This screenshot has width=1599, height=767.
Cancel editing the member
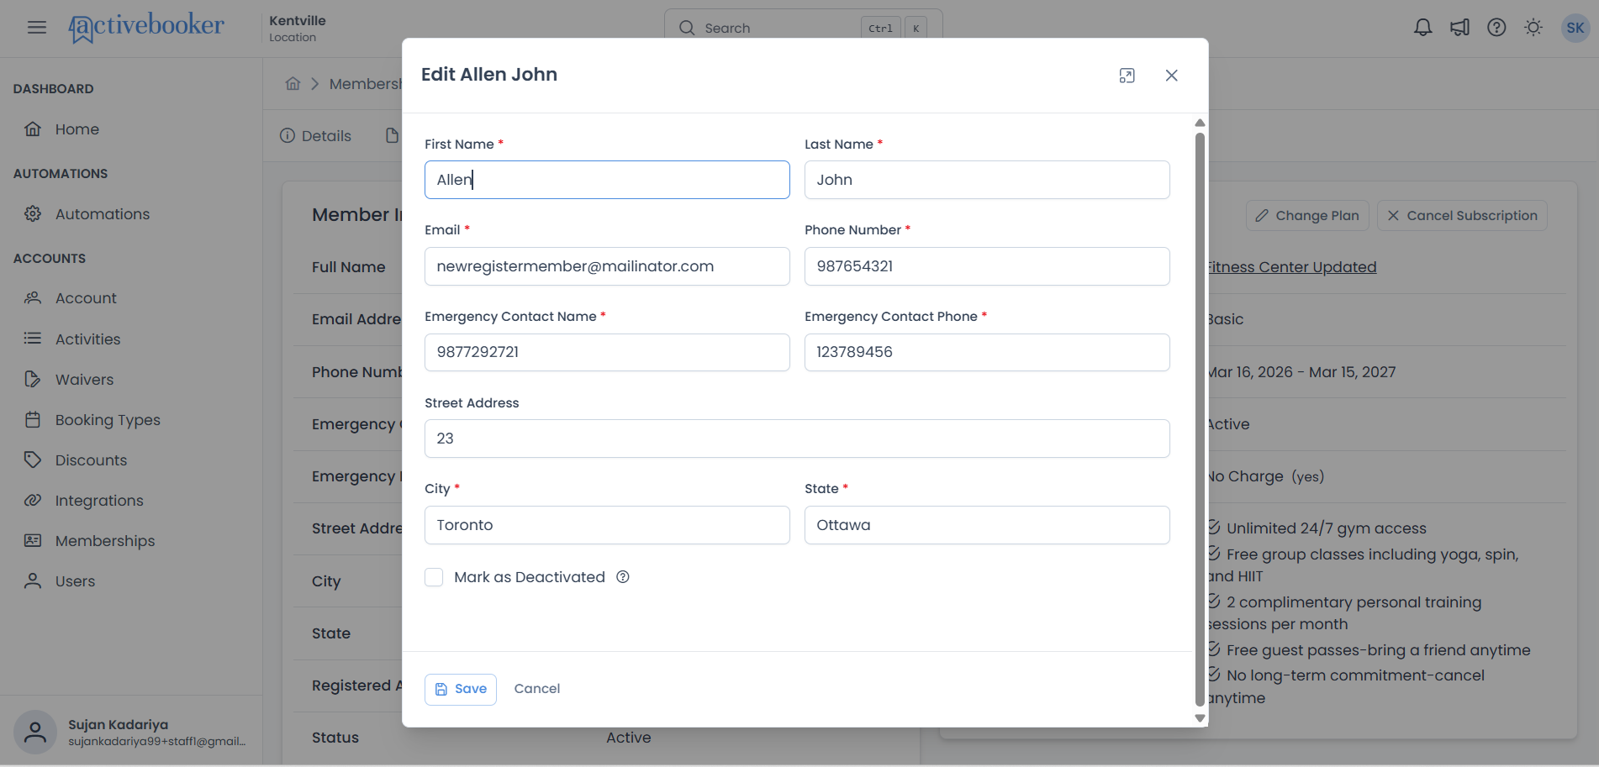pos(537,689)
